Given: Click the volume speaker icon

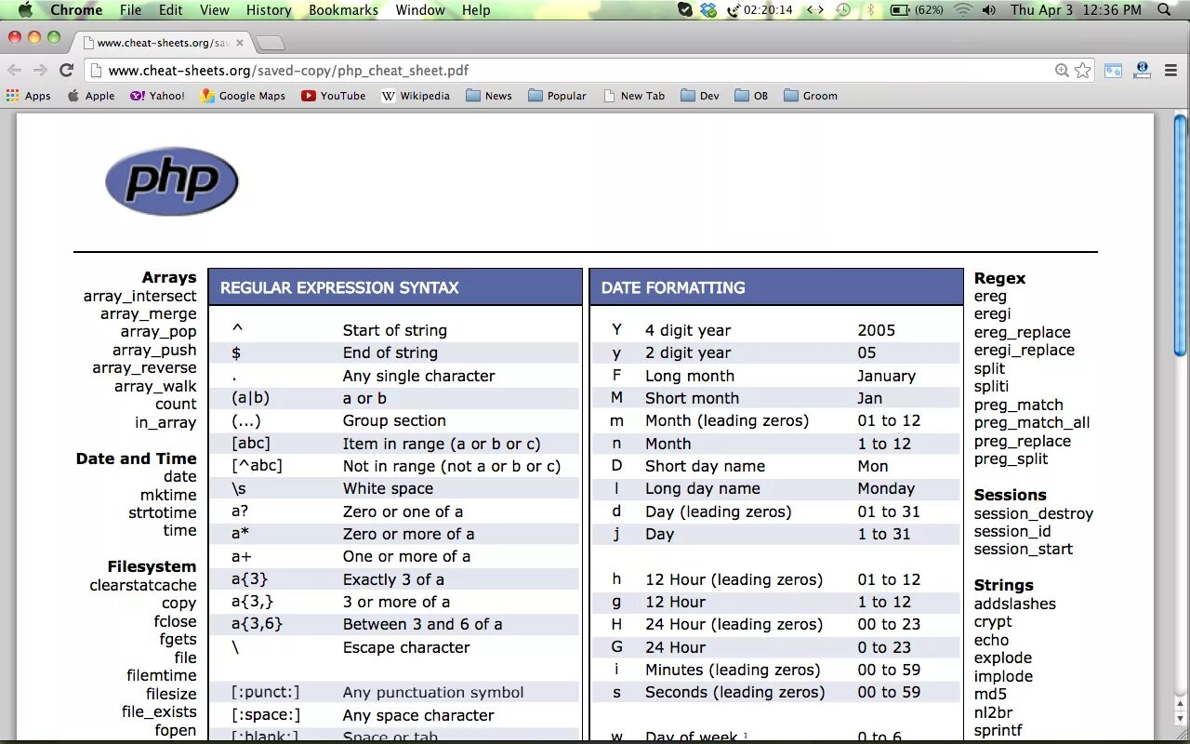Looking at the screenshot, I should tap(988, 10).
